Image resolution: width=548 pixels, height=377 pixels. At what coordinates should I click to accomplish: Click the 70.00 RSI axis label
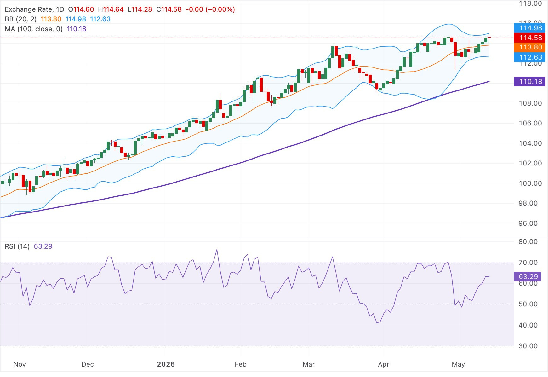[x=528, y=263]
